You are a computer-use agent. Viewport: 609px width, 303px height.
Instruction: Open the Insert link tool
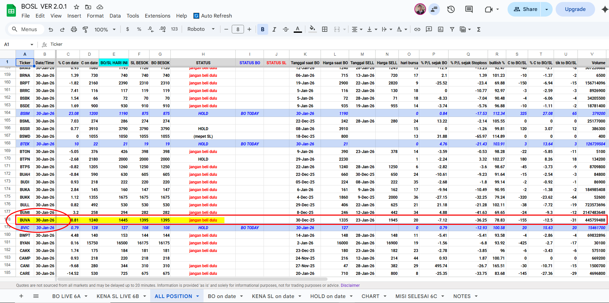417,29
